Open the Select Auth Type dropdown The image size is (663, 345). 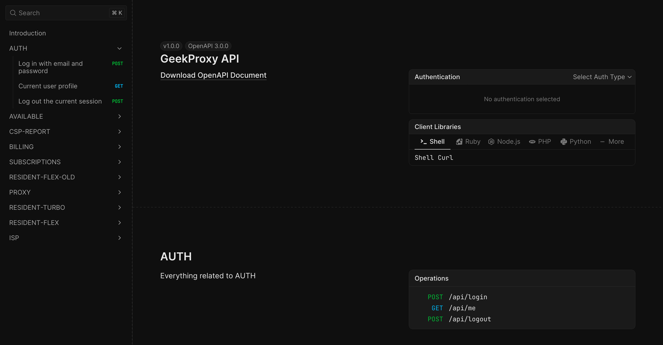tap(602, 77)
